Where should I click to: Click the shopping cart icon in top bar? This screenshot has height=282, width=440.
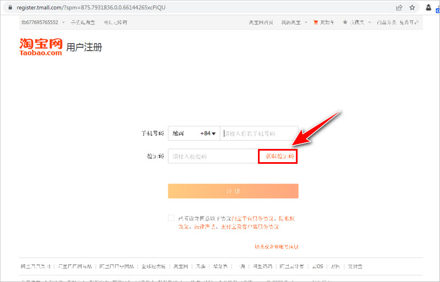pos(316,23)
